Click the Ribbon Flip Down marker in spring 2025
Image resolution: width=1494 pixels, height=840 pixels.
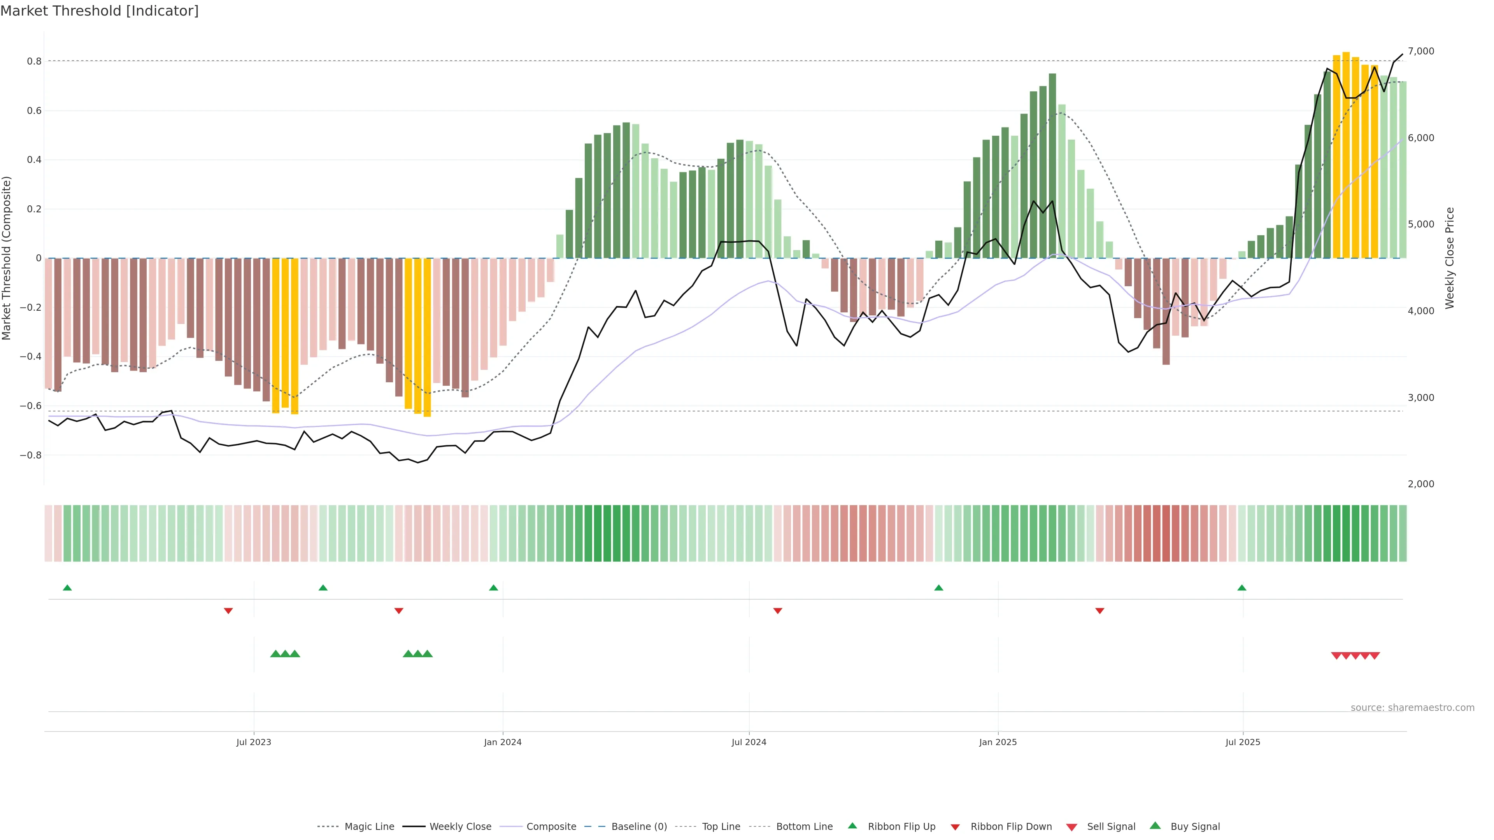pyautogui.click(x=1099, y=611)
